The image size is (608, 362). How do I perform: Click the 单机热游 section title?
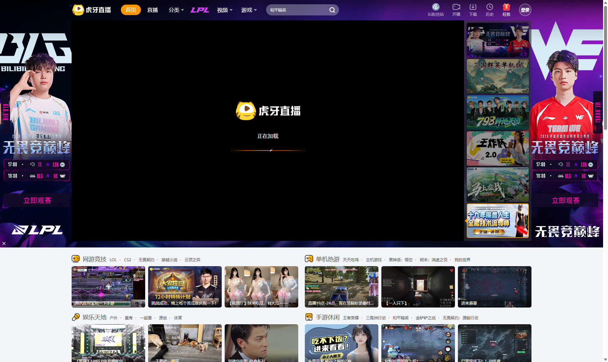click(x=328, y=259)
